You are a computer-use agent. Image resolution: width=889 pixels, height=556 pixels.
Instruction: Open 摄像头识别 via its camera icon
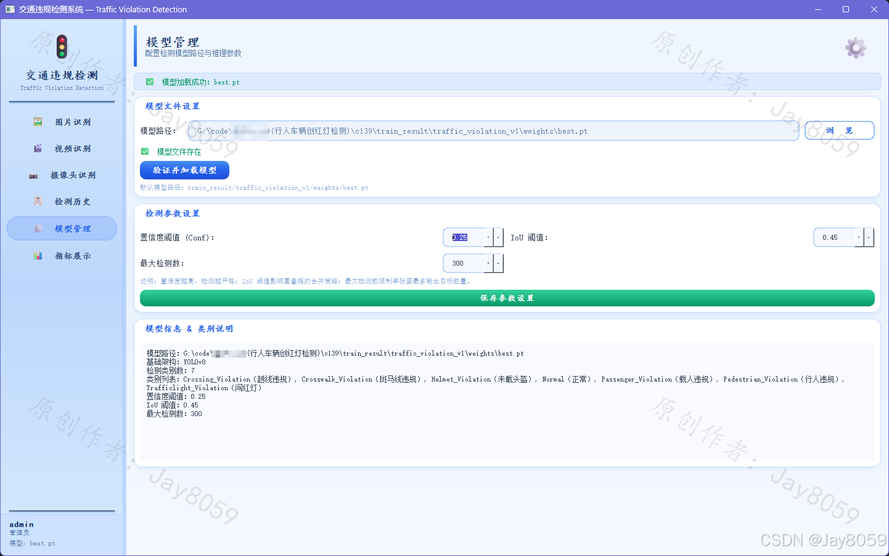(33, 176)
